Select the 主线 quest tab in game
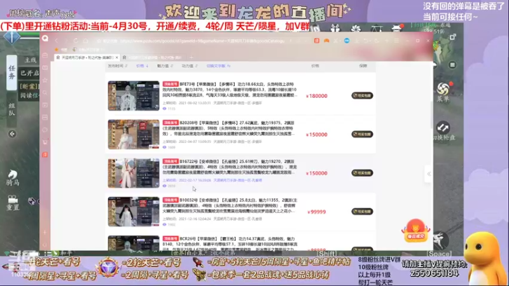The image size is (509, 286). pos(31,60)
